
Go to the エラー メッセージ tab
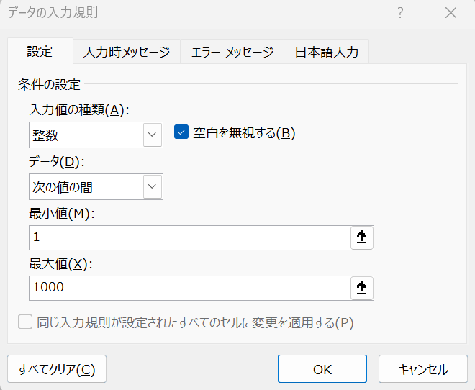[232, 52]
